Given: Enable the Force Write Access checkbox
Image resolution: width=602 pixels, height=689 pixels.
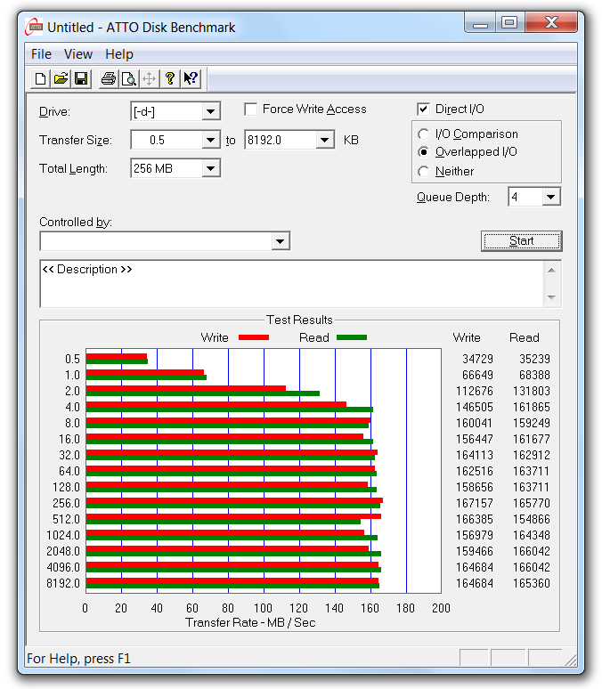Looking at the screenshot, I should (x=252, y=109).
